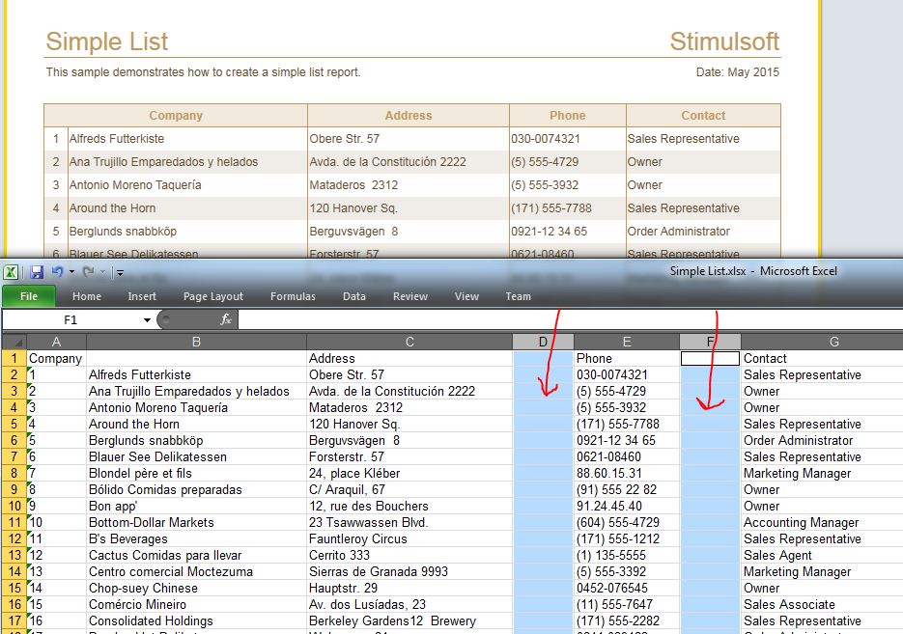
Task: Click the Select All corner button
Action: tap(14, 342)
